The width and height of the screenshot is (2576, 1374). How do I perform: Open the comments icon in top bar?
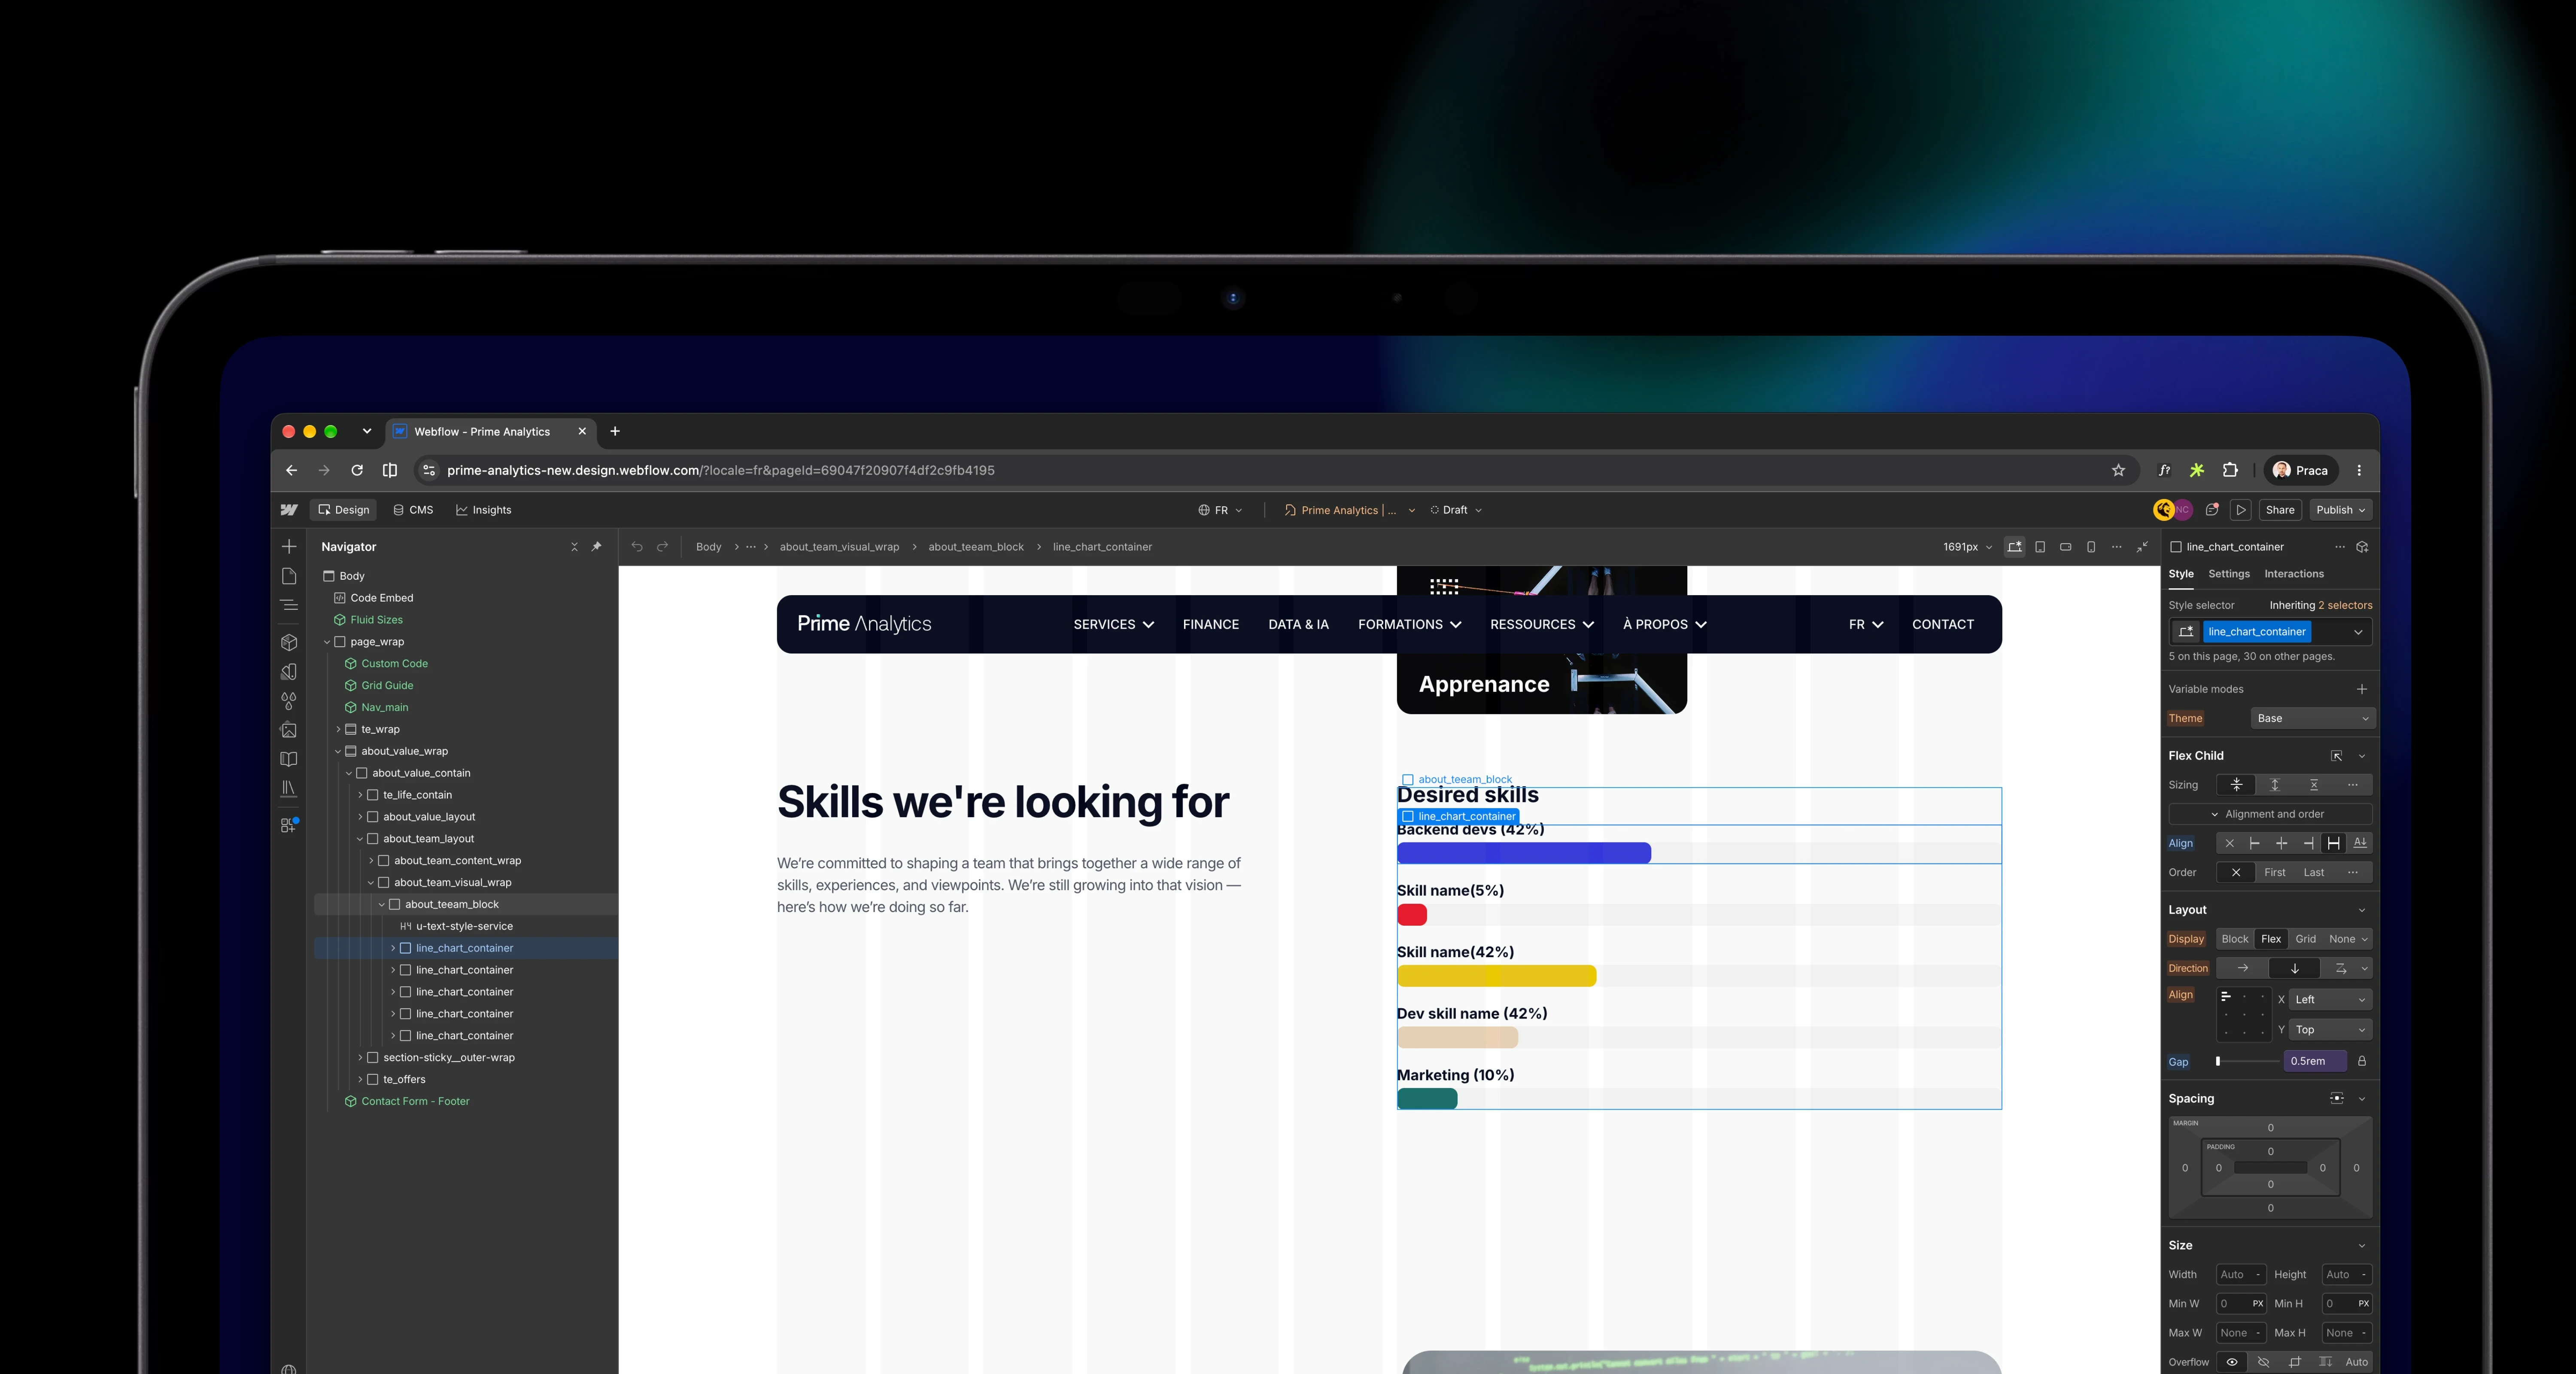pyautogui.click(x=2212, y=510)
